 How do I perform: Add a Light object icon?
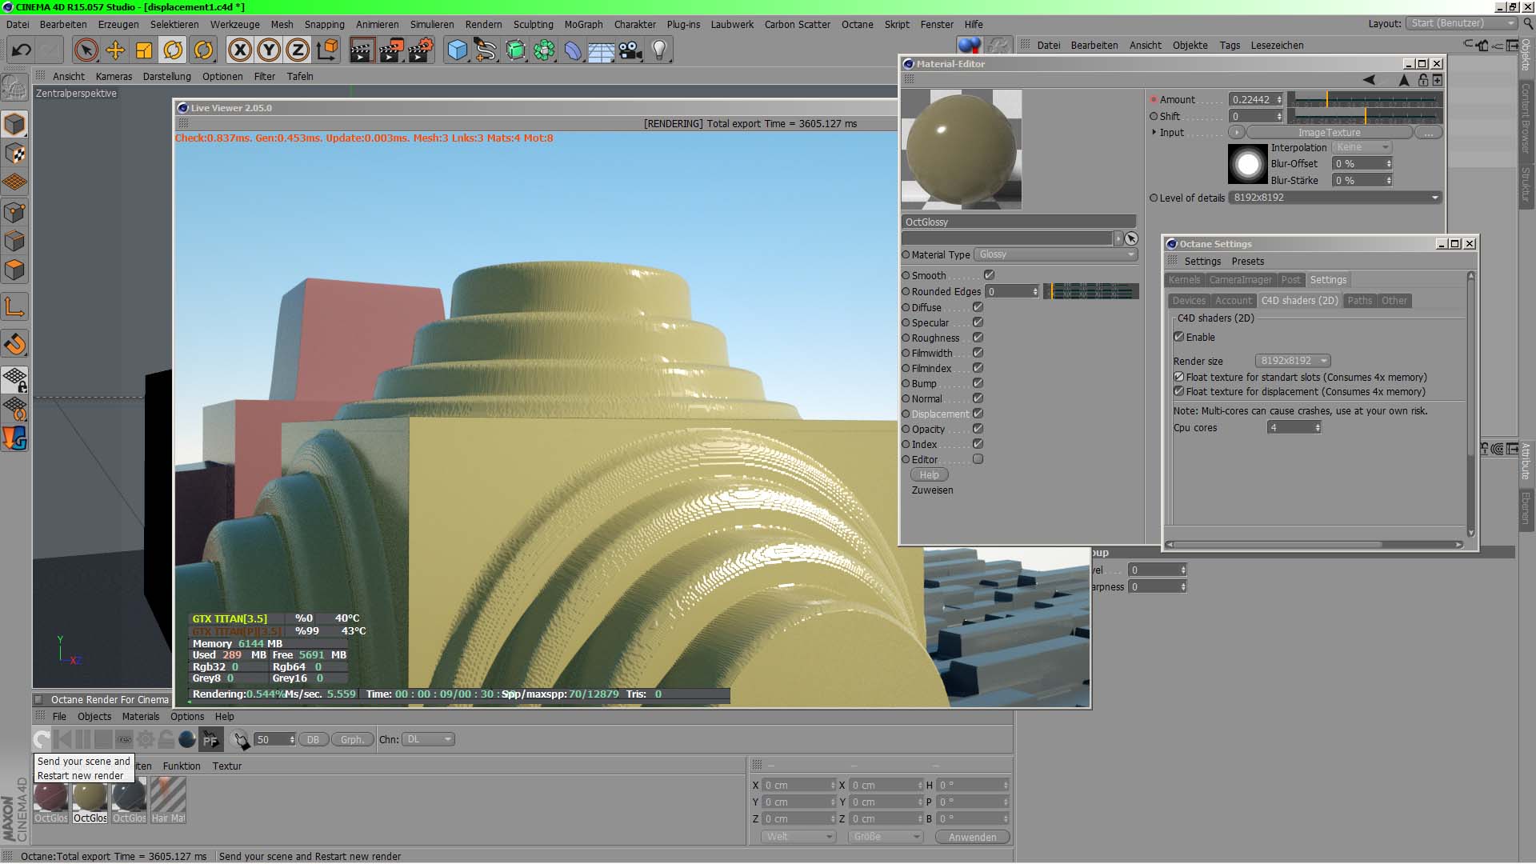[659, 50]
